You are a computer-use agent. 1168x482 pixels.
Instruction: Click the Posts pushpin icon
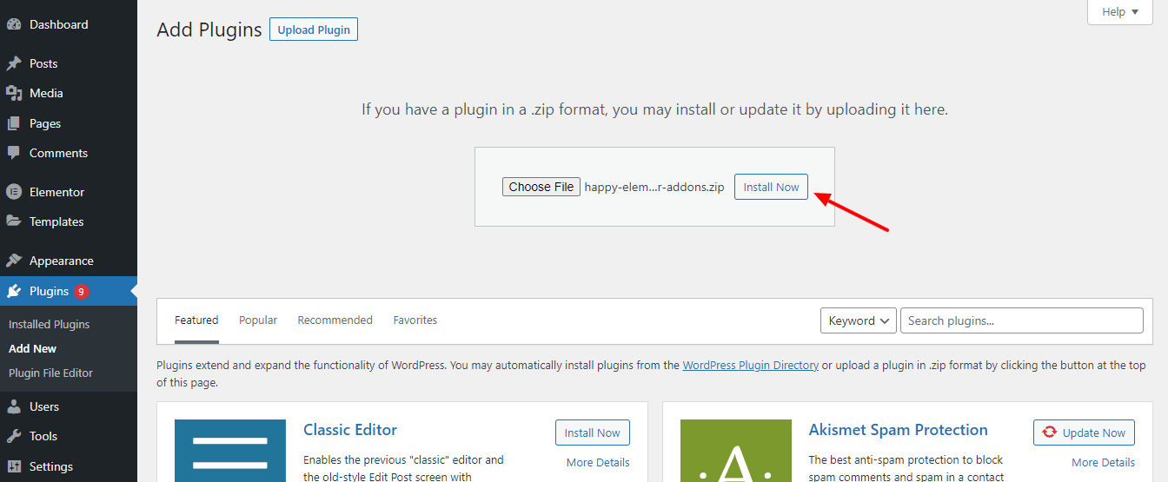(14, 63)
